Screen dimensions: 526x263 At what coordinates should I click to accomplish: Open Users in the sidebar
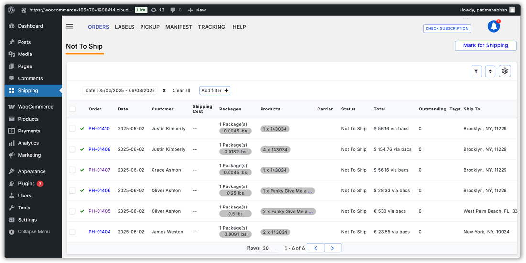(x=33, y=196)
